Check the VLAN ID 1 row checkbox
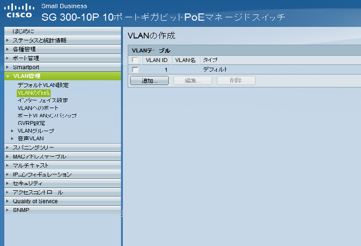Viewport: 361px width, 246px height. [x=135, y=70]
